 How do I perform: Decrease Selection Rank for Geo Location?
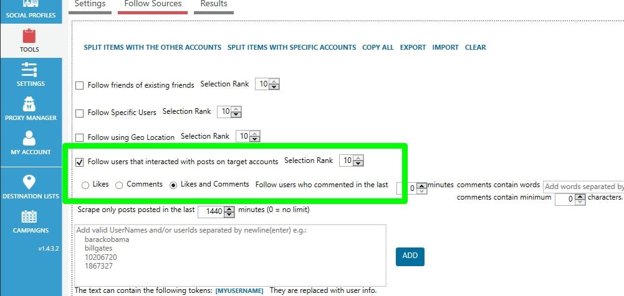tap(255, 139)
